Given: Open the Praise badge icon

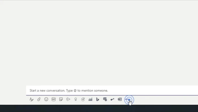Looking at the screenshot, I should click(x=76, y=99).
